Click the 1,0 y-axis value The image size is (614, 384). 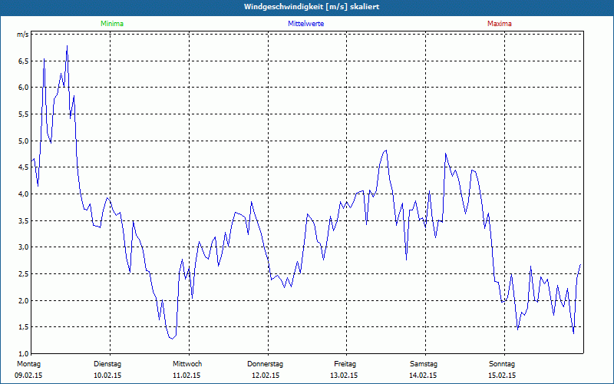pyautogui.click(x=23, y=354)
